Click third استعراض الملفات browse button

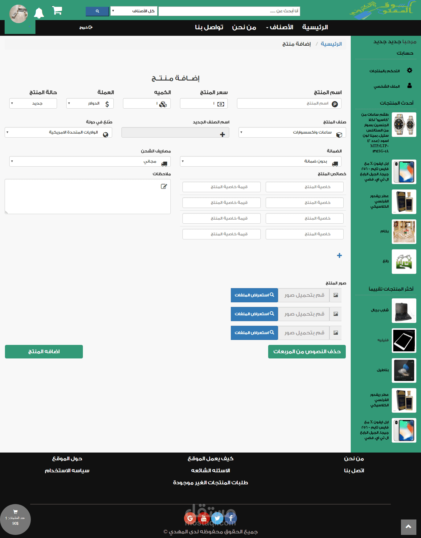coord(254,333)
